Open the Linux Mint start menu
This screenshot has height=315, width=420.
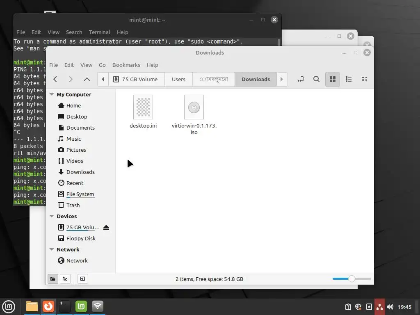click(9, 307)
